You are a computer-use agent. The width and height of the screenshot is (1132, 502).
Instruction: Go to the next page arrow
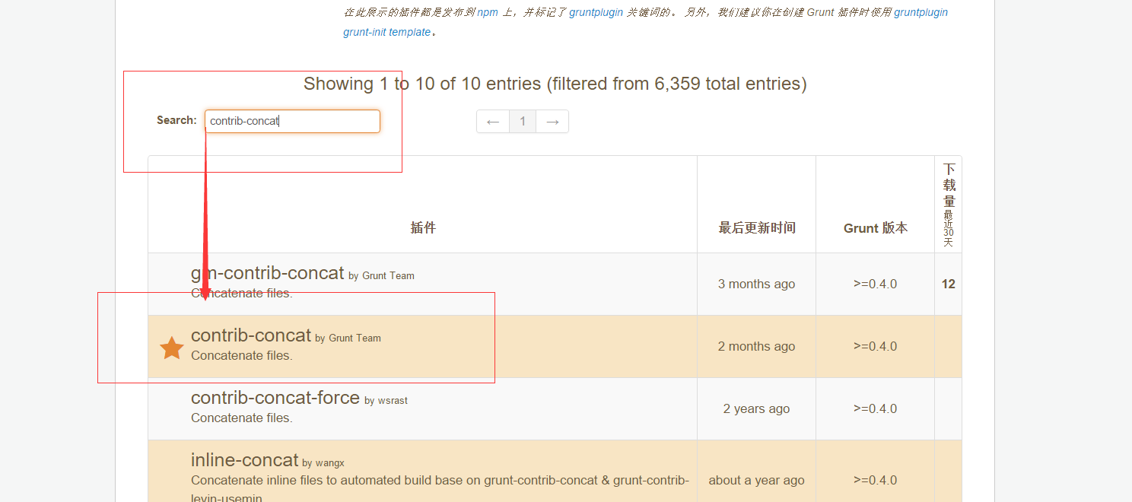[552, 122]
